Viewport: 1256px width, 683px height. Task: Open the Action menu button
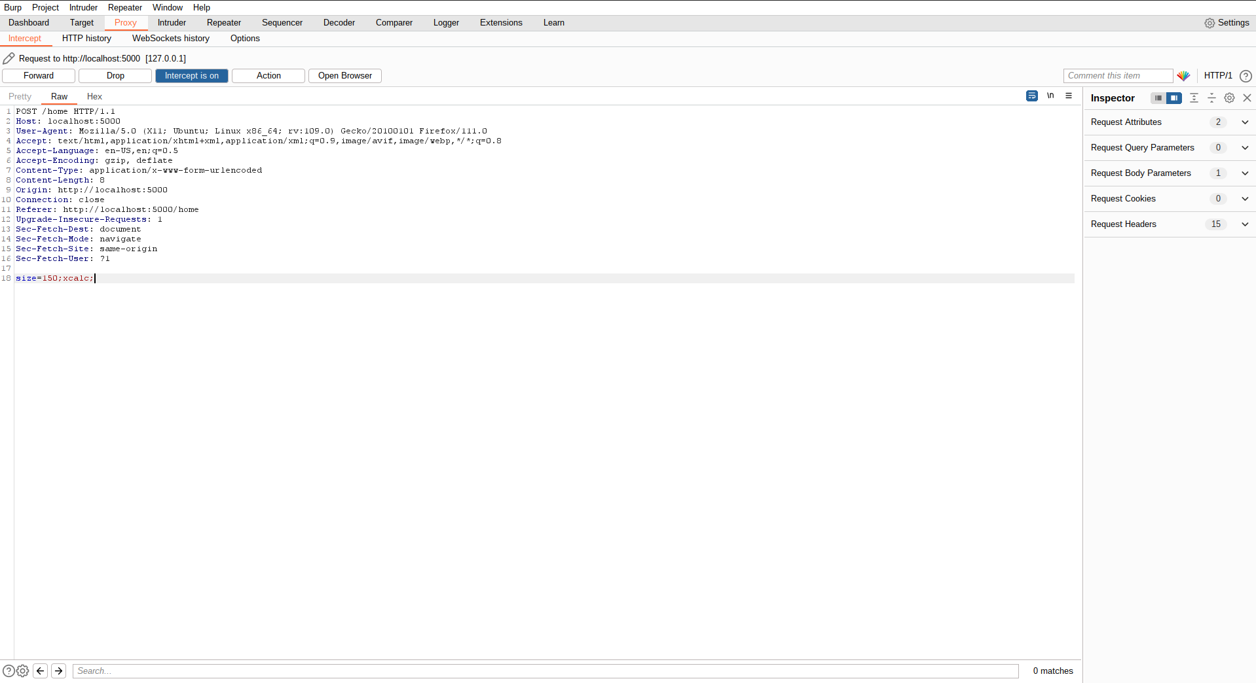tap(268, 76)
